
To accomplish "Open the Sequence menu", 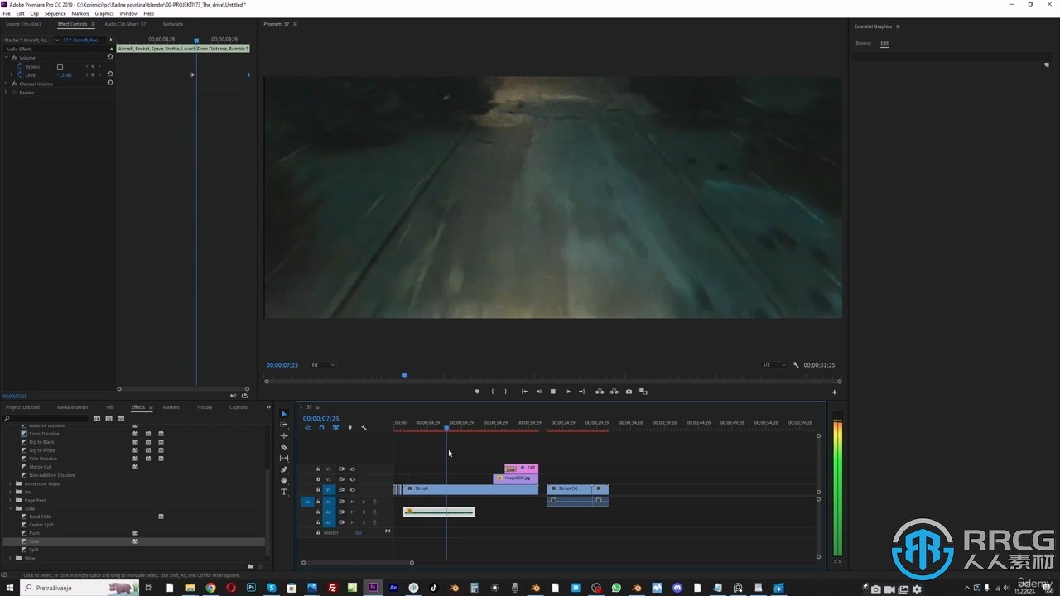I will (x=55, y=13).
